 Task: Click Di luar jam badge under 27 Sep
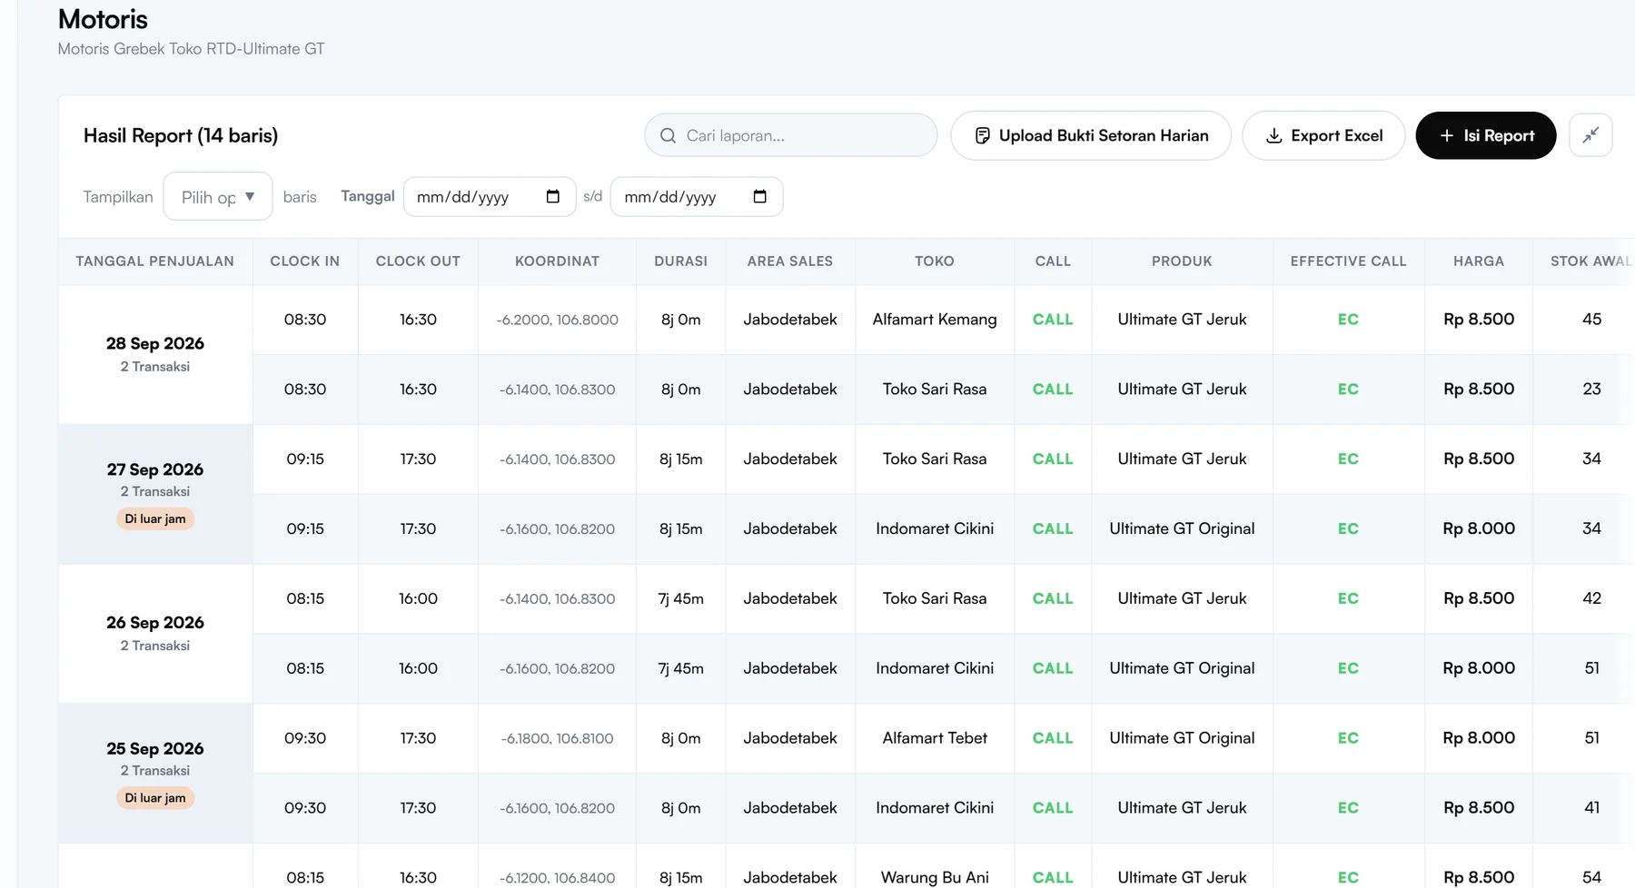(x=155, y=518)
